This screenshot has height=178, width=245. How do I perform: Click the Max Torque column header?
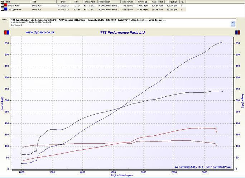(x=157, y=2)
